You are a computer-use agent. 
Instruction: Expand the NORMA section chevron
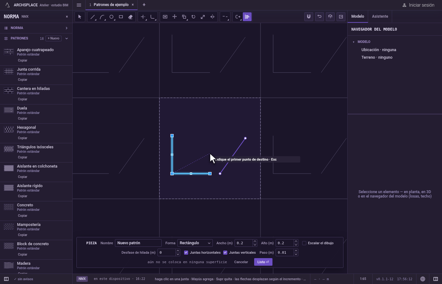tap(67, 28)
